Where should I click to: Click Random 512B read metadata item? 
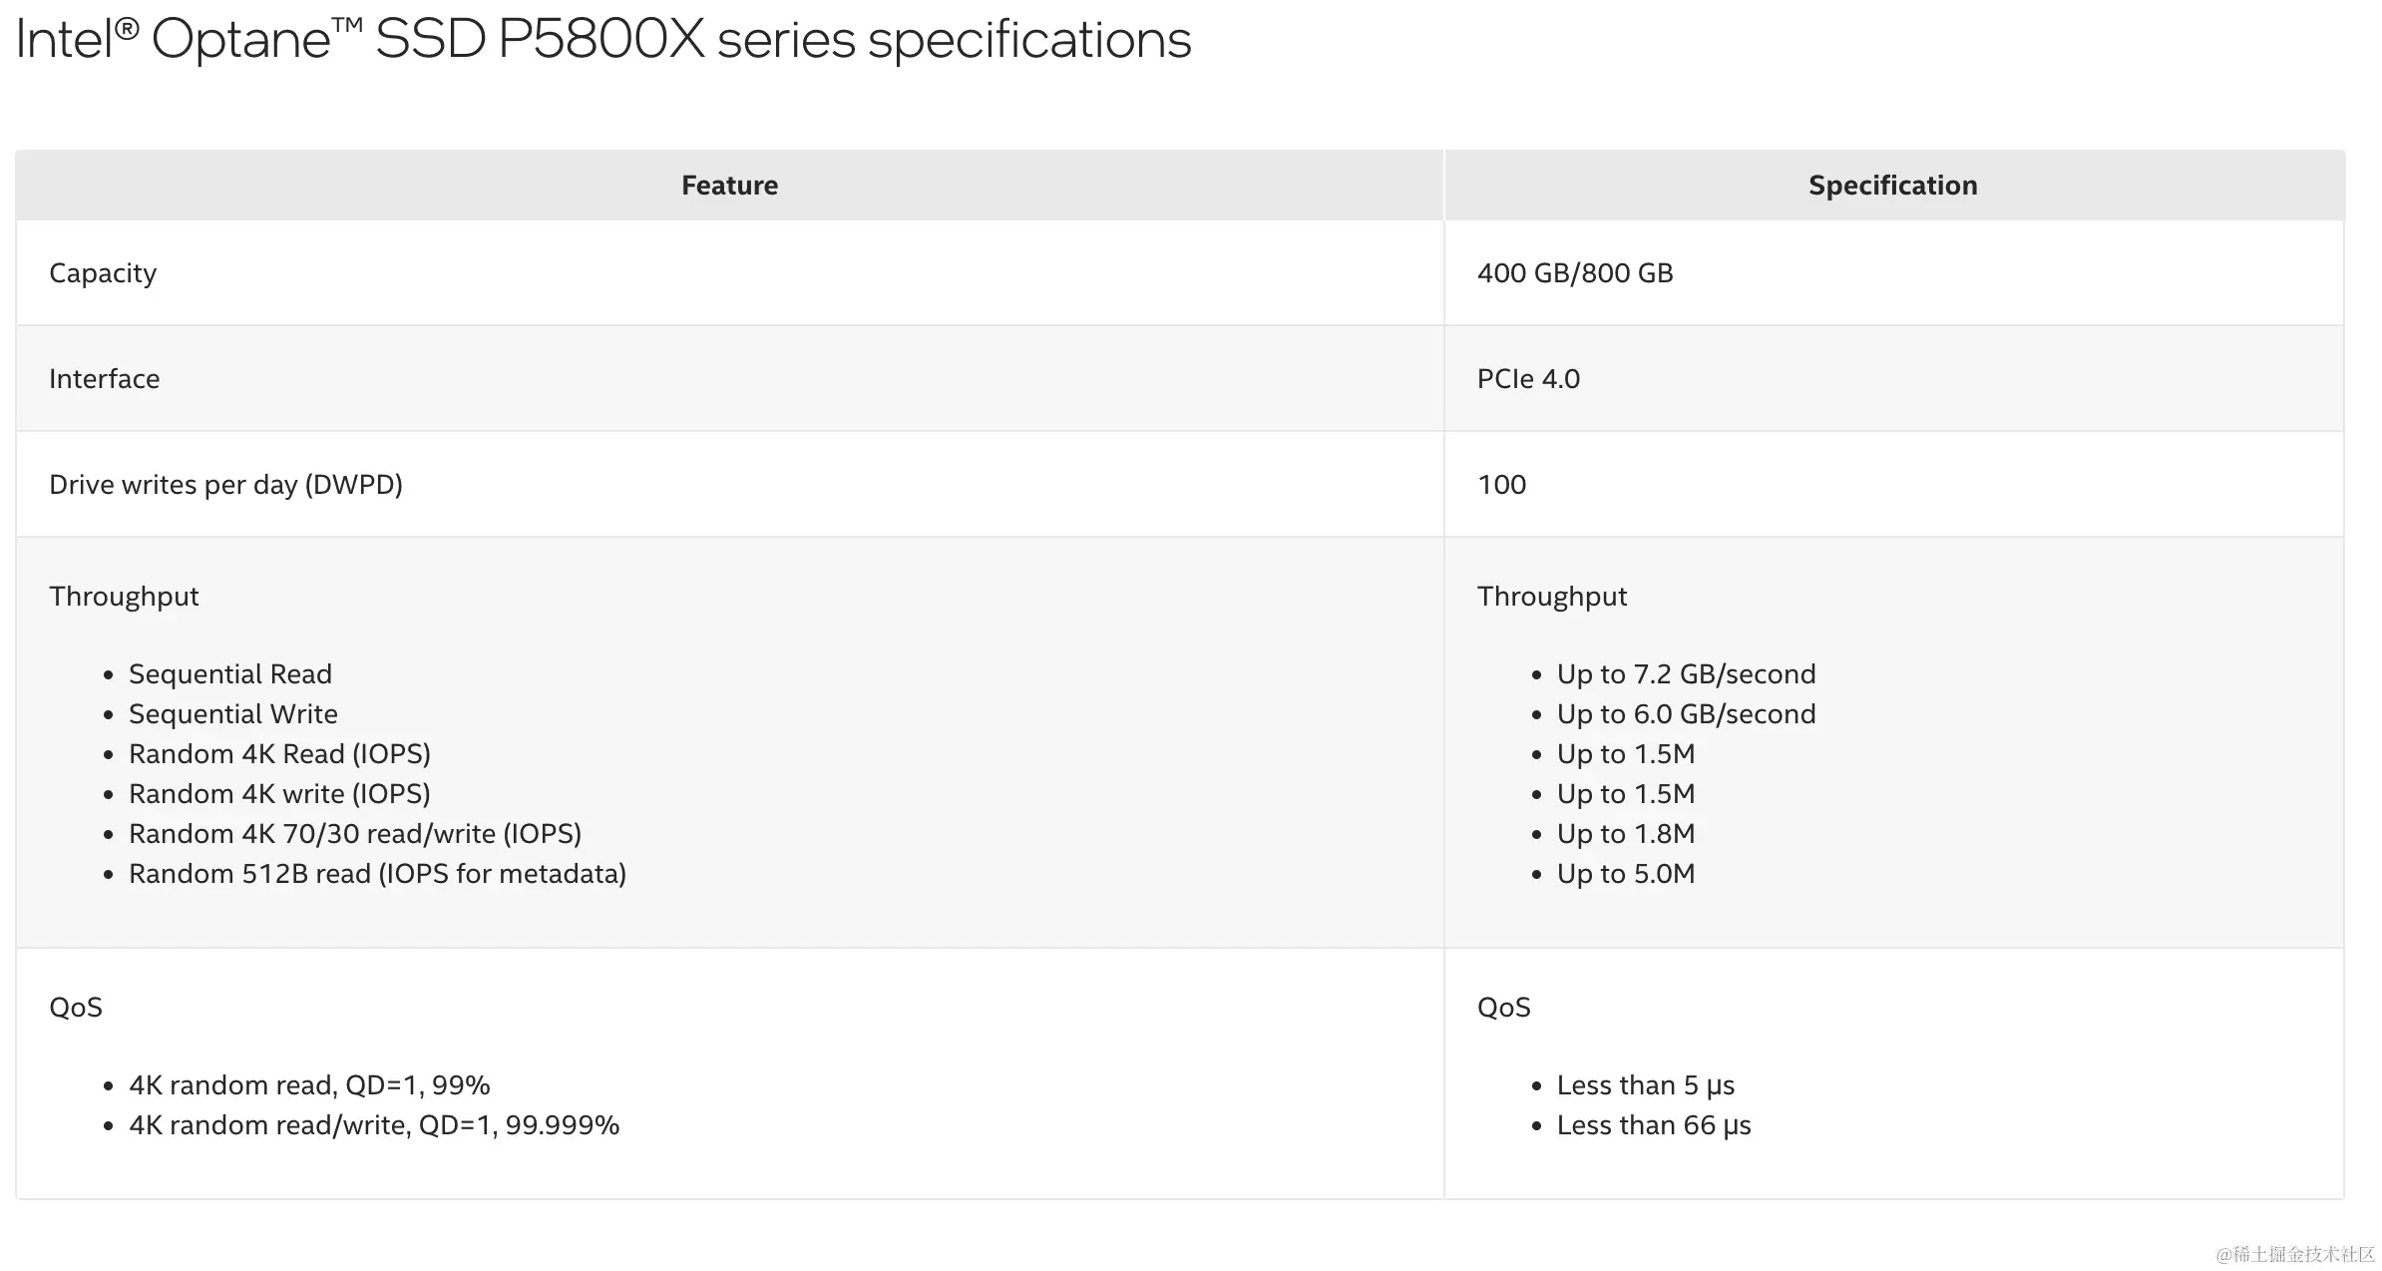(x=377, y=874)
